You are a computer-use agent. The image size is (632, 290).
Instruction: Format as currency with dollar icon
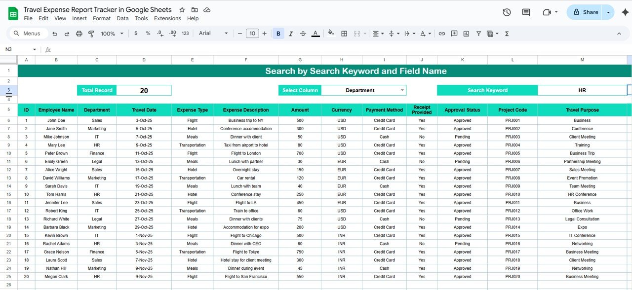click(x=136, y=34)
